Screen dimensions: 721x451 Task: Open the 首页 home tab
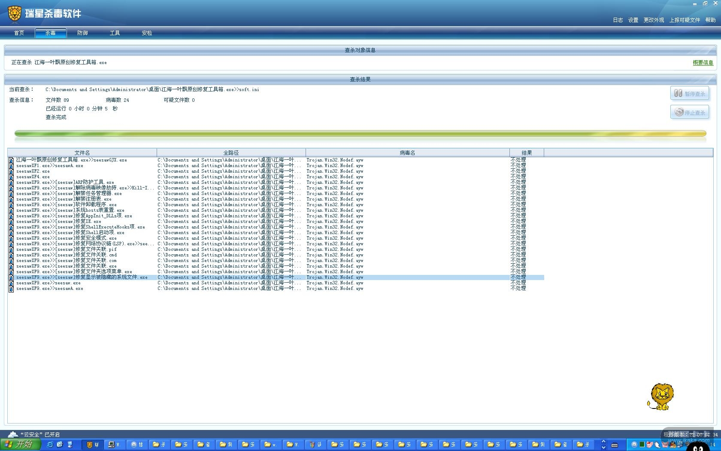pos(19,33)
